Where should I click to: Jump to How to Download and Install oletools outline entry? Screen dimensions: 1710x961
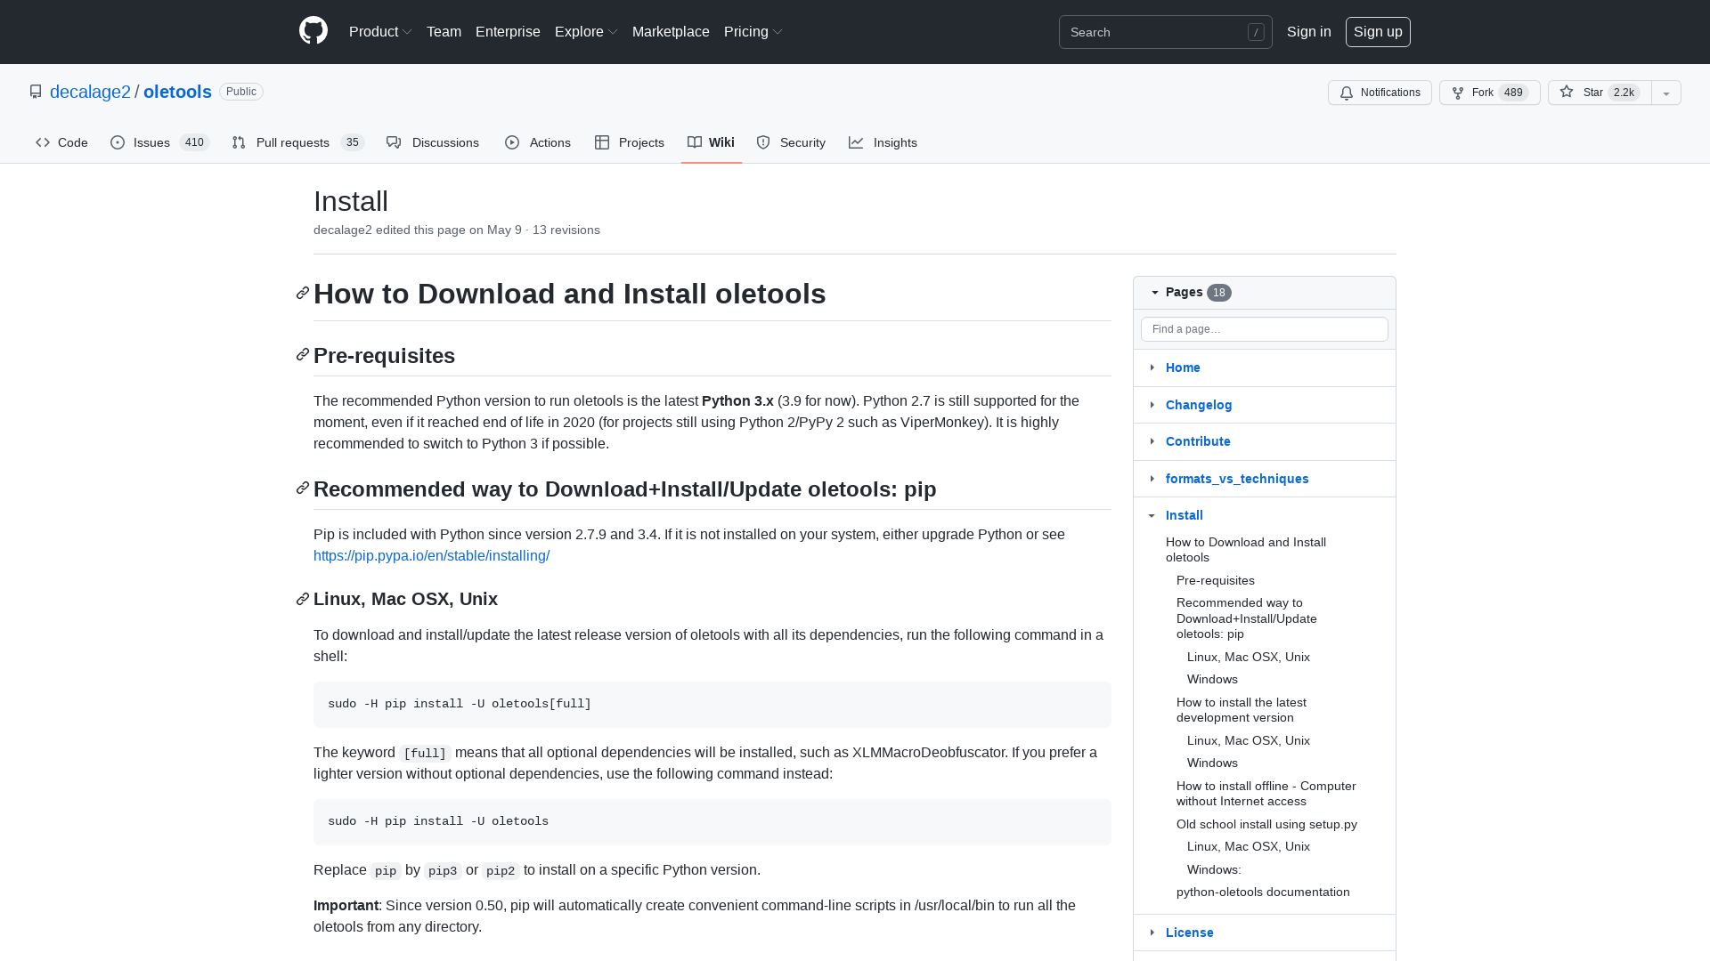1245,550
